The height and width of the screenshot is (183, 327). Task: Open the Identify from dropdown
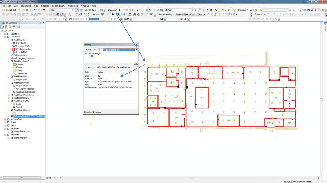pos(137,49)
